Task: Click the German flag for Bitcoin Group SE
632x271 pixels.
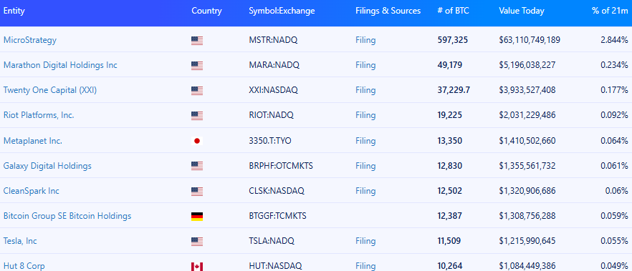Action: [x=197, y=217]
